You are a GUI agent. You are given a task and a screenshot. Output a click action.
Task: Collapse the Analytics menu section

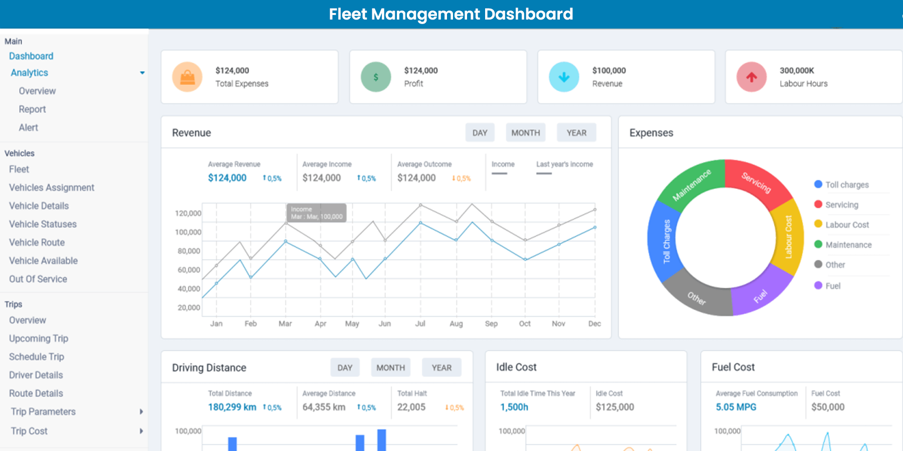click(142, 73)
